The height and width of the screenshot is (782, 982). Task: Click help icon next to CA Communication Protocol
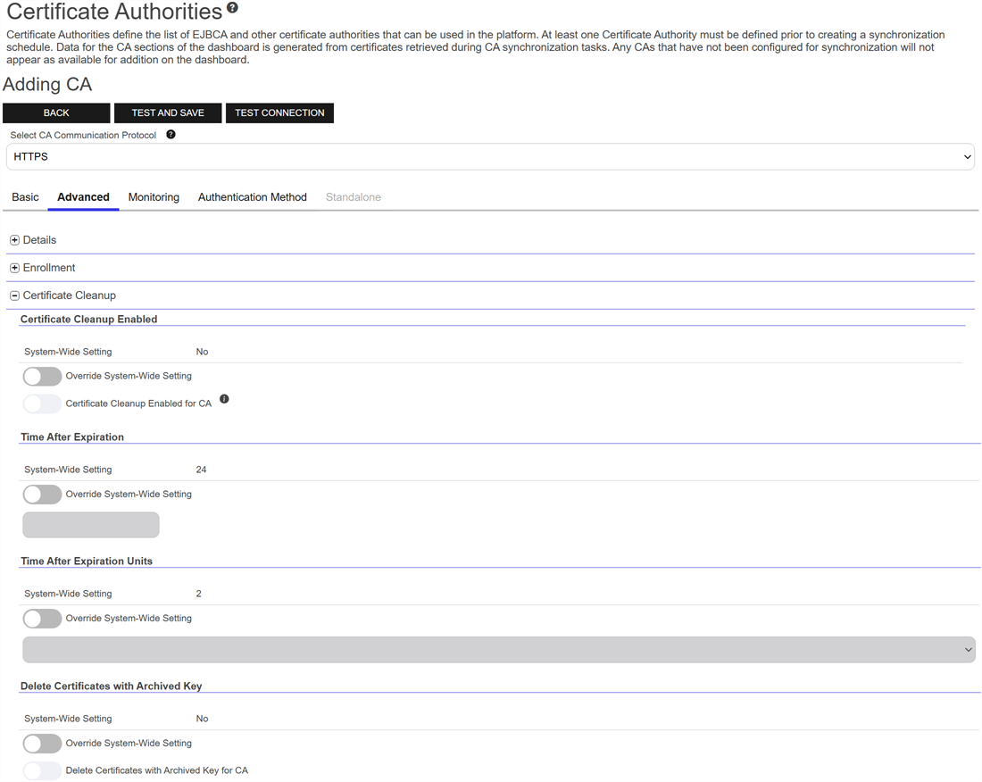pos(171,135)
